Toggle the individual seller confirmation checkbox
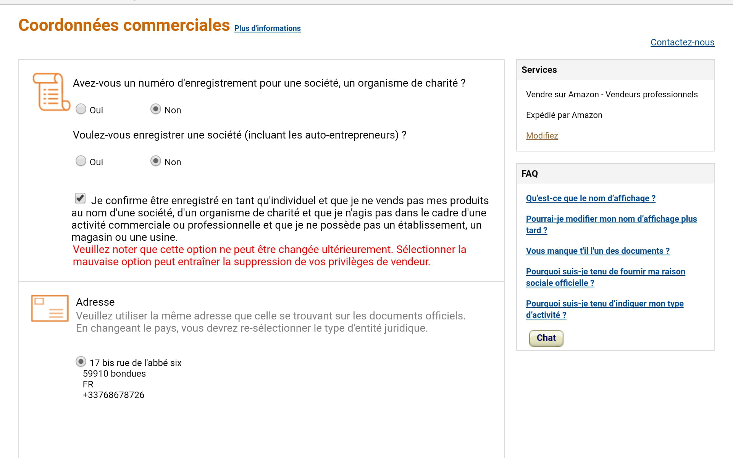 80,198
